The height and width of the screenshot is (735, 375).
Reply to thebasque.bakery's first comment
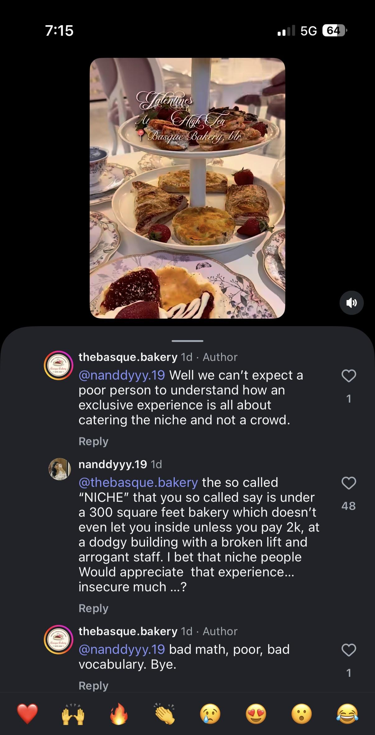click(x=93, y=441)
